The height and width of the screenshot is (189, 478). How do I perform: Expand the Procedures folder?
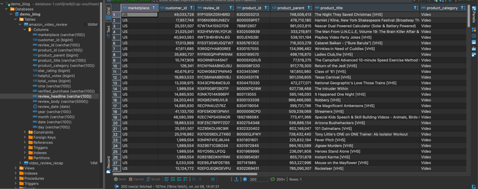coord(16,178)
